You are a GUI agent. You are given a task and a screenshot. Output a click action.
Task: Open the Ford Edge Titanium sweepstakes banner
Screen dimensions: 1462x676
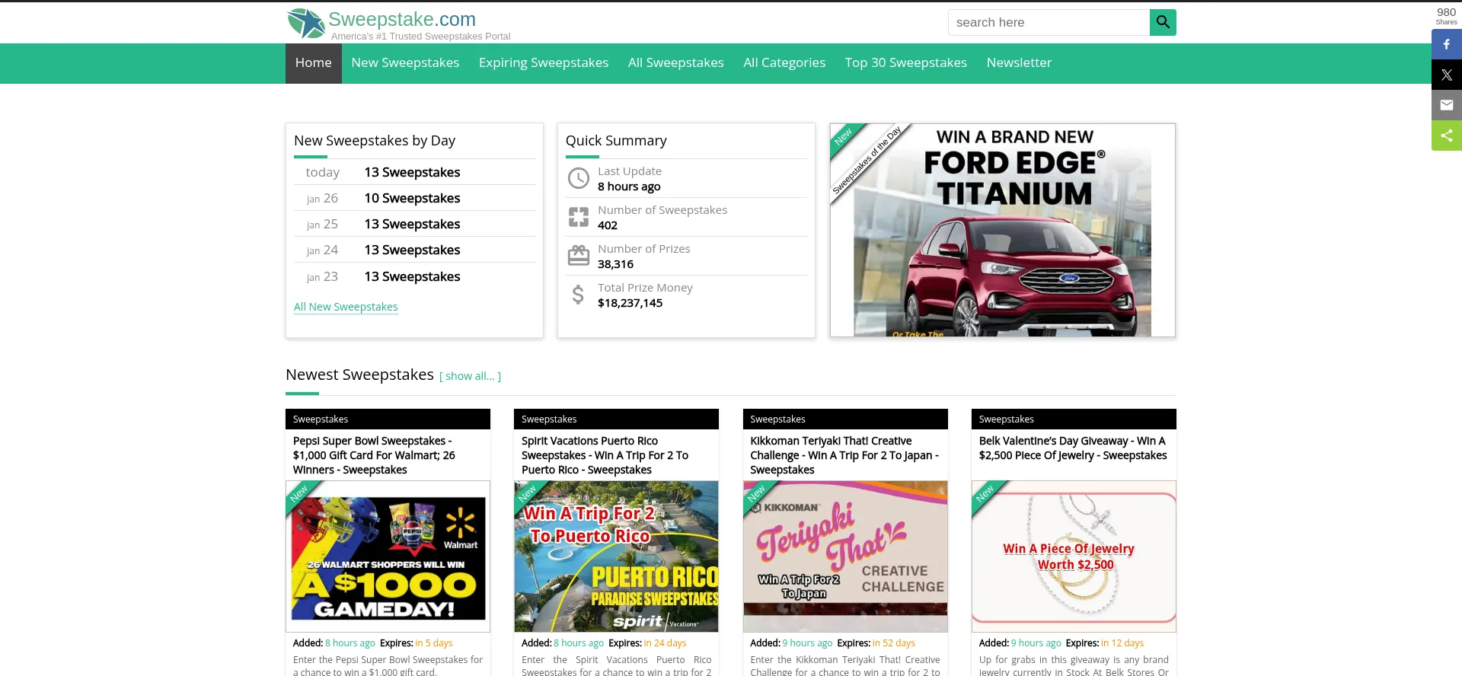(1003, 230)
